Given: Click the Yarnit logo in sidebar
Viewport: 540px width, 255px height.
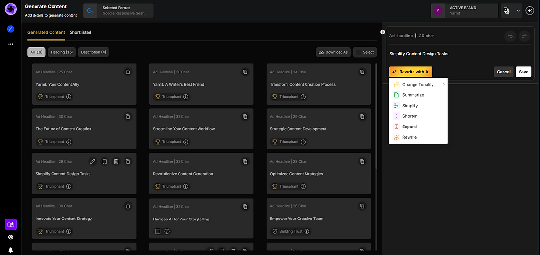Looking at the screenshot, I should tap(10, 9).
